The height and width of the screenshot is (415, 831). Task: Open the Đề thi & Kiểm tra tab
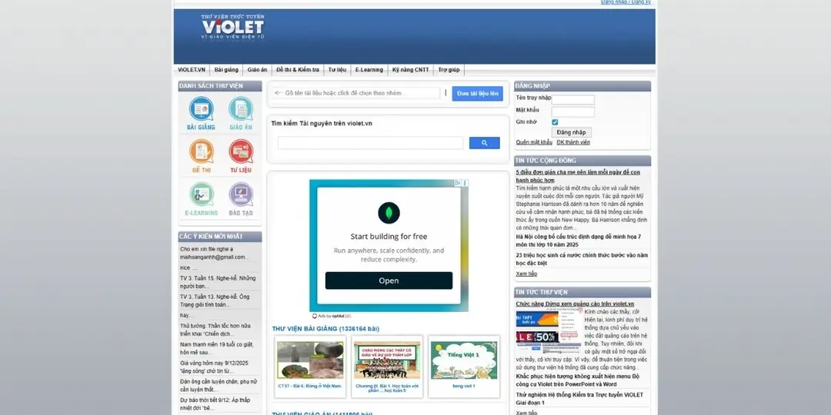(x=297, y=70)
